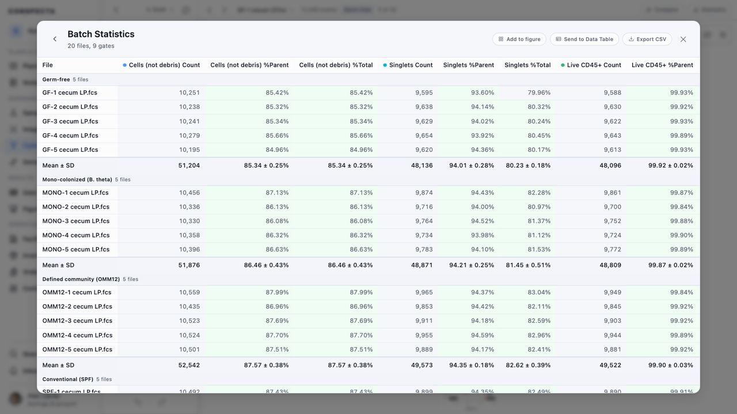Click the Cells (not debris) Count header
The image size is (737, 414).
coord(161,65)
